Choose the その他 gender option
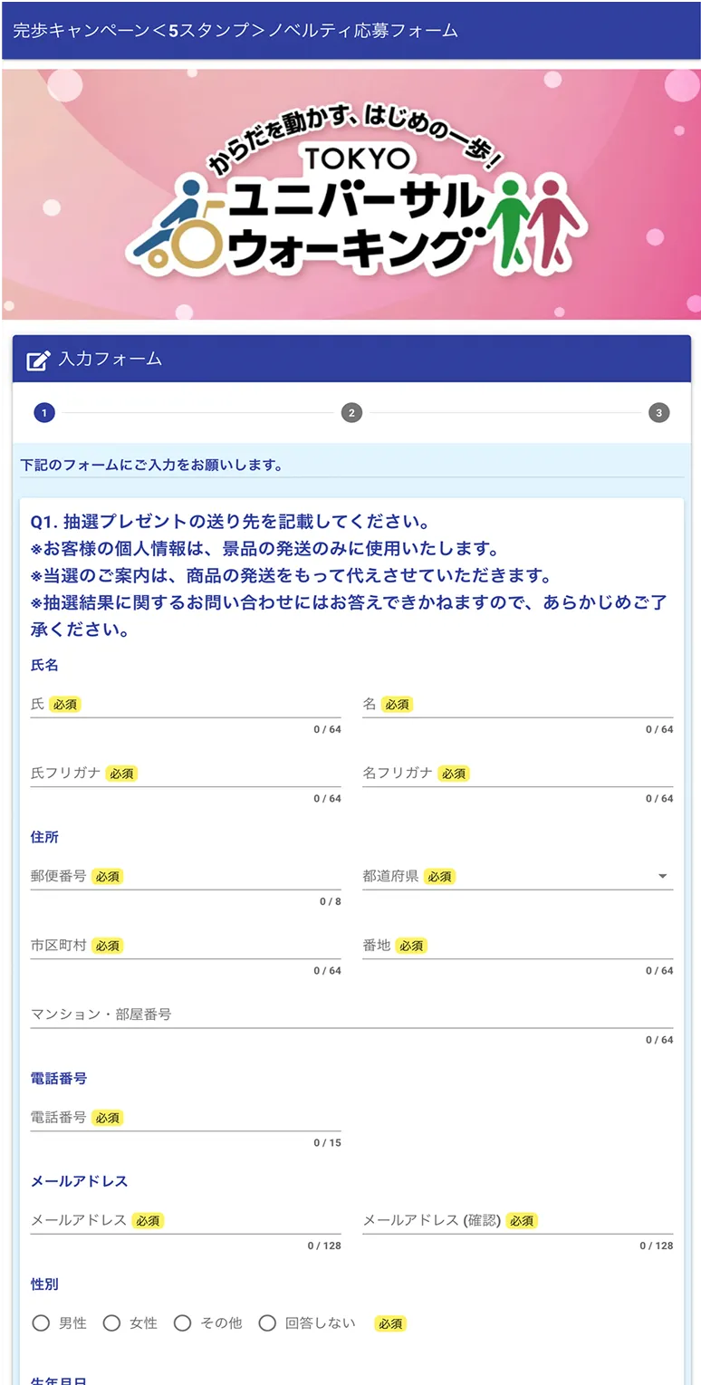Viewport: 701px width, 1385px height. pos(182,1323)
